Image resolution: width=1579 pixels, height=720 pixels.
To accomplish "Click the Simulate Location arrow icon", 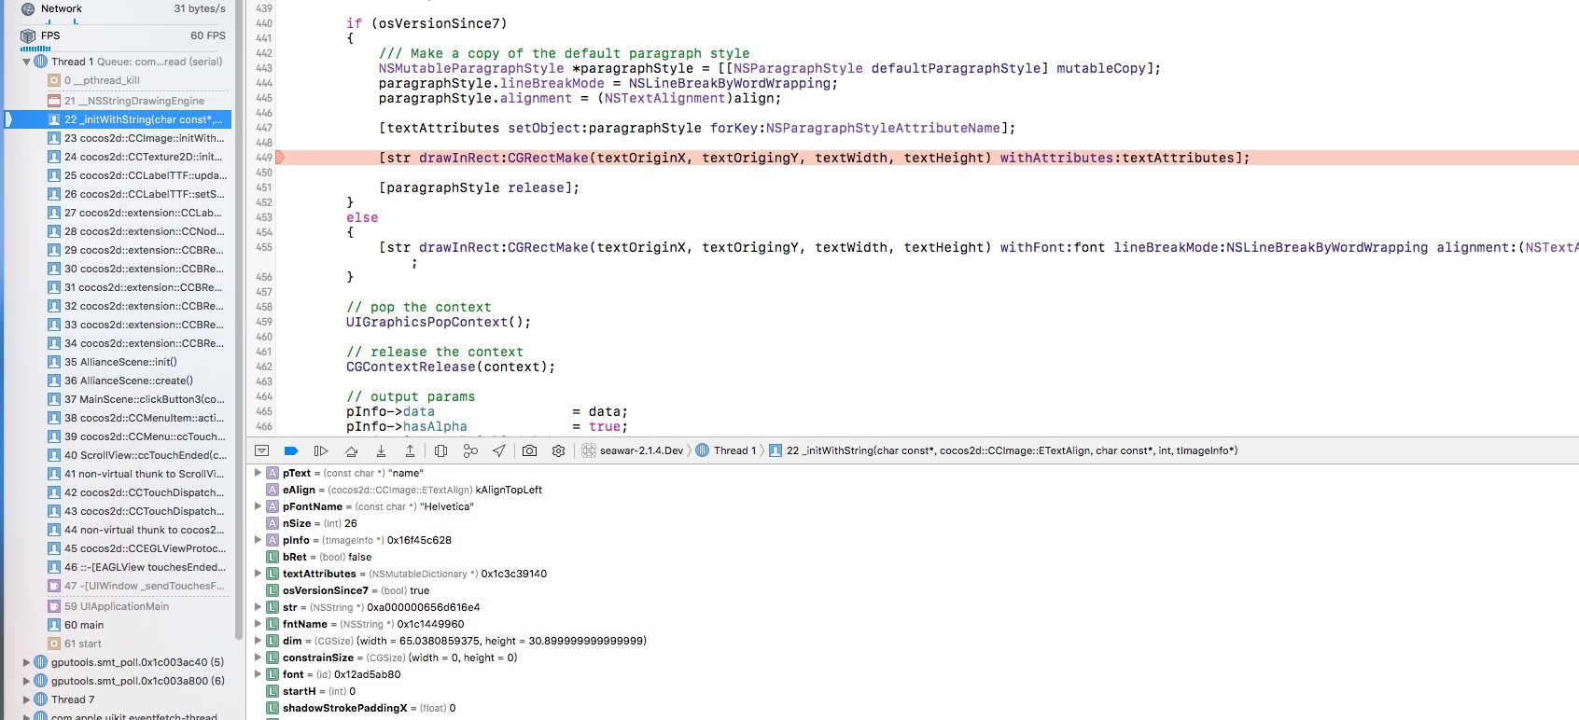I will [x=499, y=450].
